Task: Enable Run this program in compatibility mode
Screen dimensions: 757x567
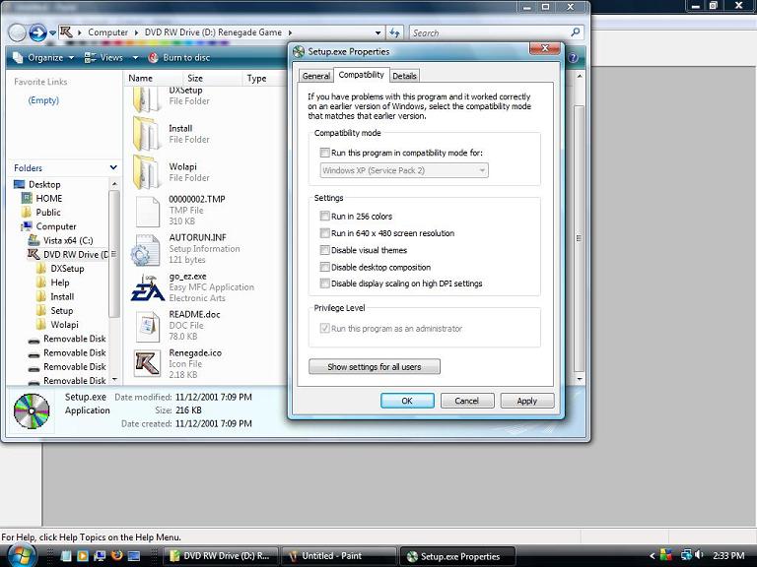Action: pyautogui.click(x=325, y=153)
